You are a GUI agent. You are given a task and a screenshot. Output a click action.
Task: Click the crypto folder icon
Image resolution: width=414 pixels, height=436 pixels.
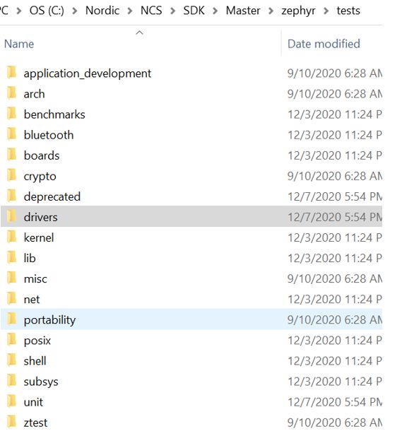pos(12,176)
